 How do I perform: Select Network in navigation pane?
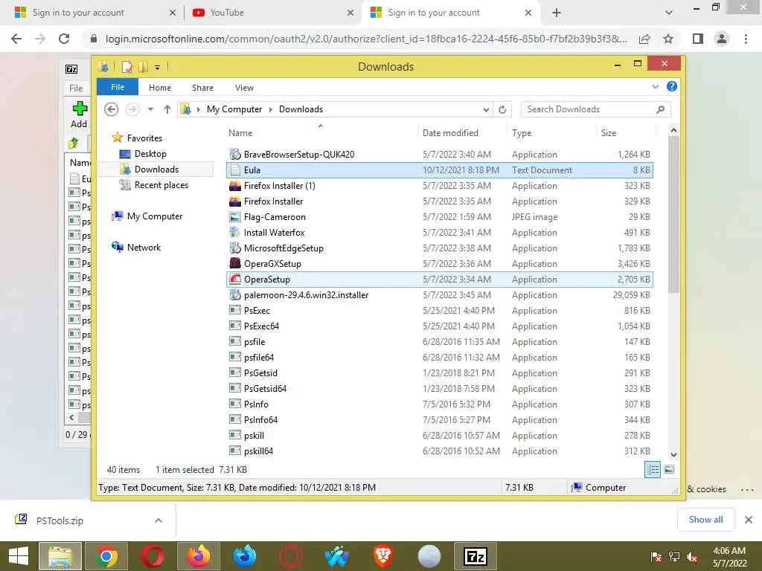pyautogui.click(x=144, y=247)
